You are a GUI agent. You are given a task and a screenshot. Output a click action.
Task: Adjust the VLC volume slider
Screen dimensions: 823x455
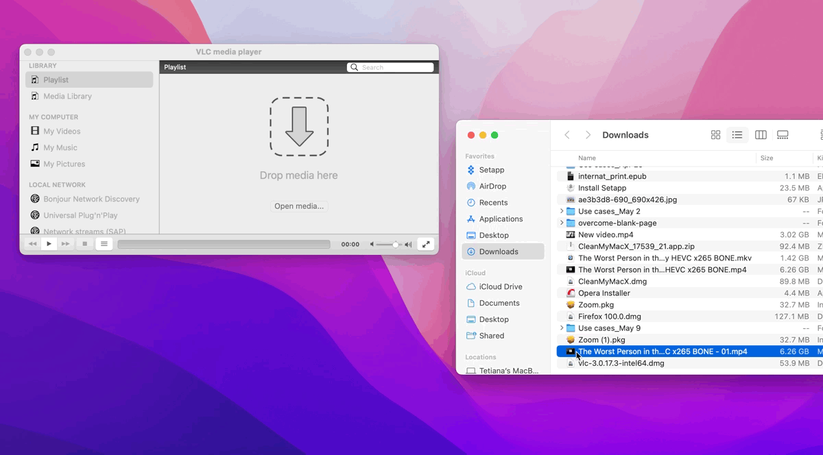(x=389, y=245)
